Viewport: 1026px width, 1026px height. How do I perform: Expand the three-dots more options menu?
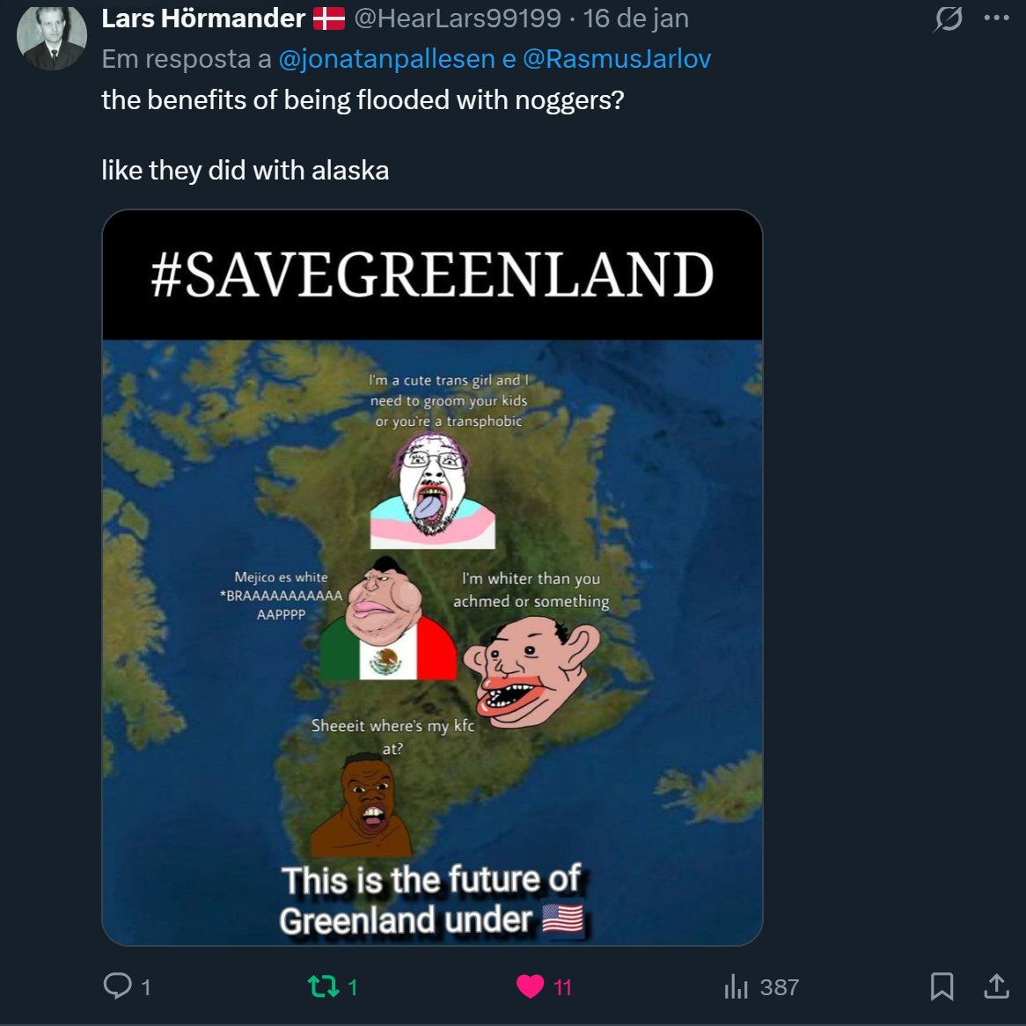[x=997, y=18]
